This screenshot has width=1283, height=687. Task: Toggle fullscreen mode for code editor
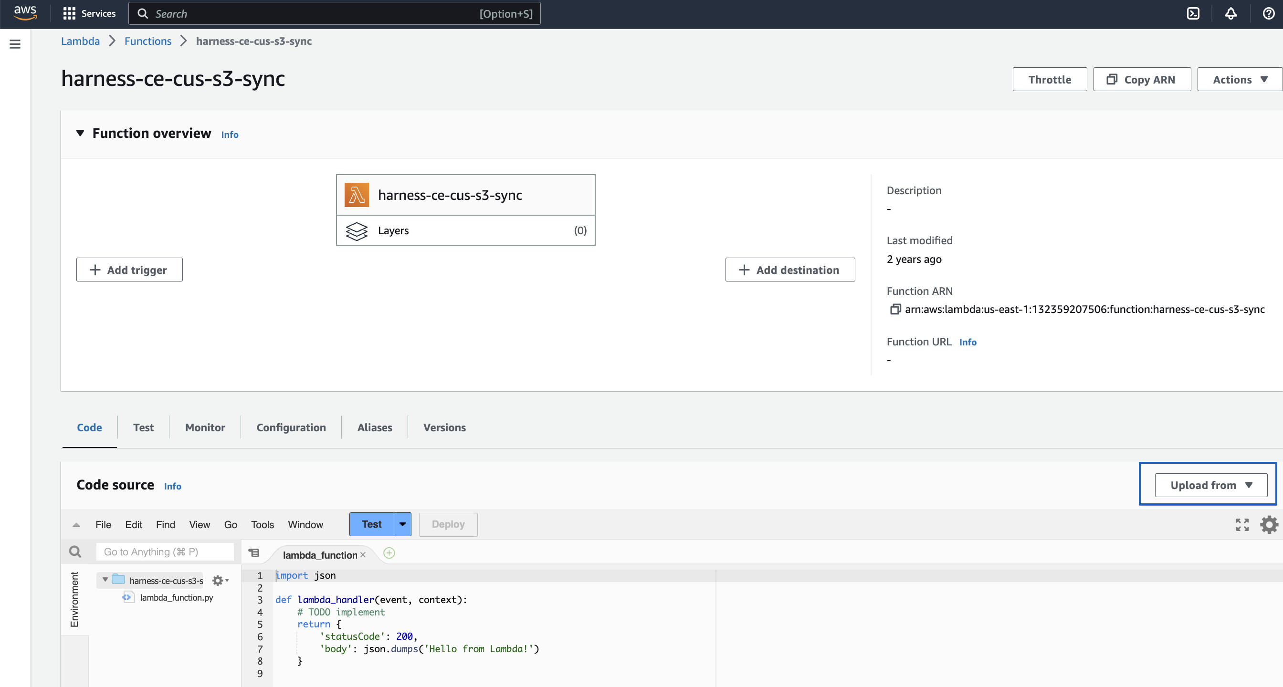(1242, 524)
